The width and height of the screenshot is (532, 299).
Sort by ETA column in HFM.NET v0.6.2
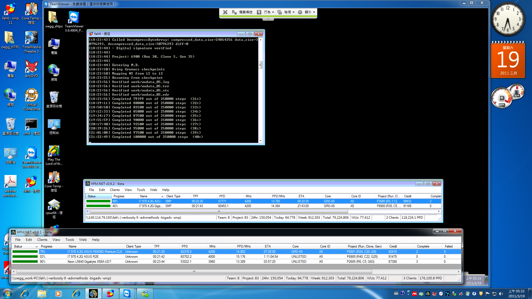pos(309,196)
